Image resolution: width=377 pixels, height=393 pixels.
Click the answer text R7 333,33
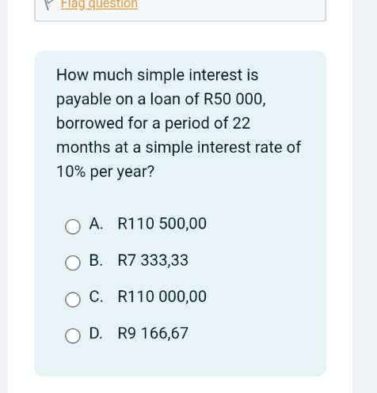(153, 260)
